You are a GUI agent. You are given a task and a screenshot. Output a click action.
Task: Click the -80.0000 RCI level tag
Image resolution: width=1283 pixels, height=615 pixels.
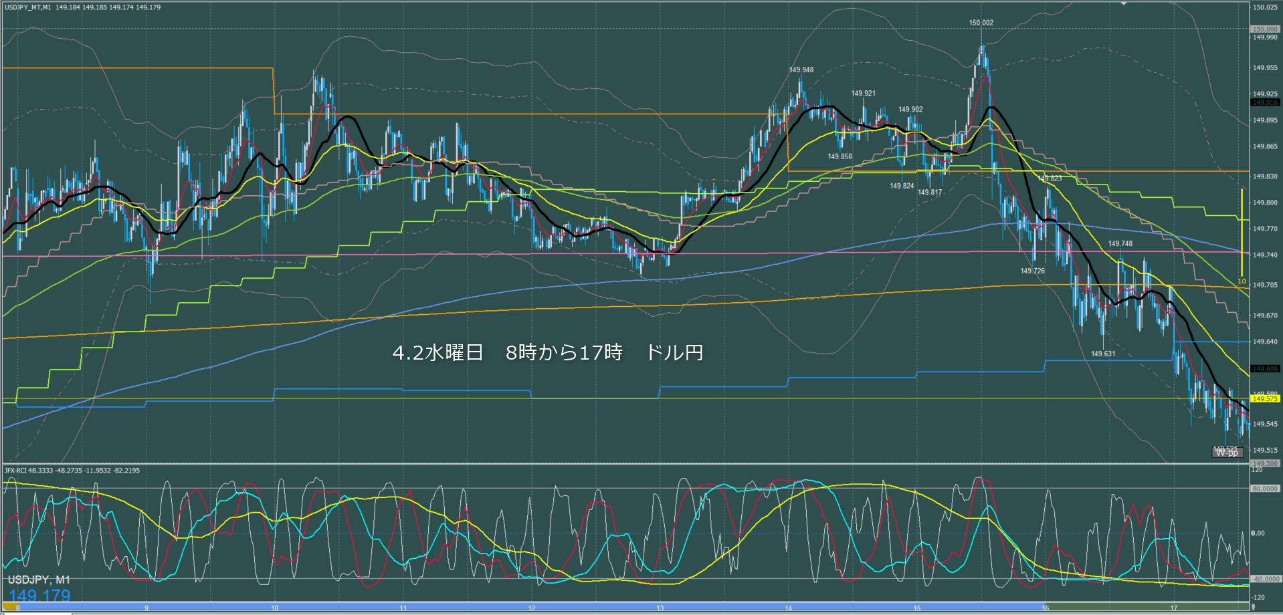point(1265,579)
